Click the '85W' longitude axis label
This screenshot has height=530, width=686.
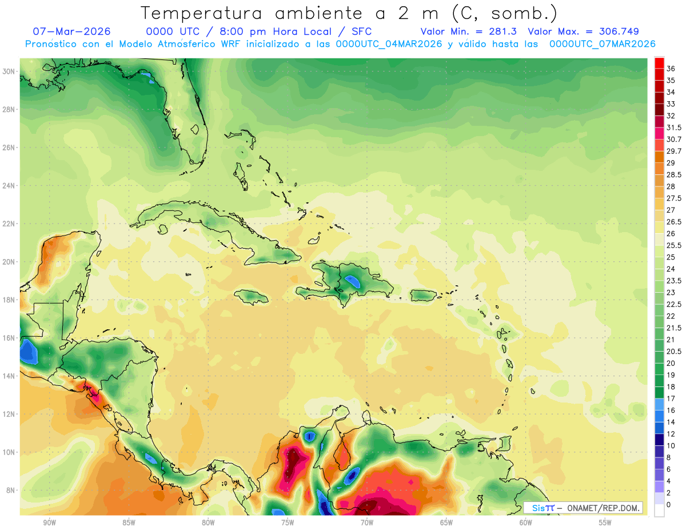[x=129, y=523]
